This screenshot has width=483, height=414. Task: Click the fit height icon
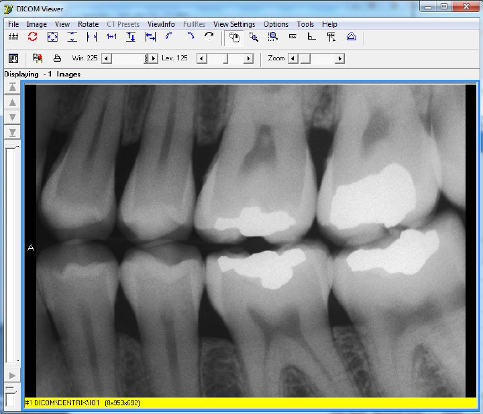[x=72, y=37]
